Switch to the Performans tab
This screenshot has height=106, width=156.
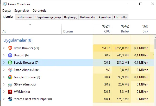(24, 17)
